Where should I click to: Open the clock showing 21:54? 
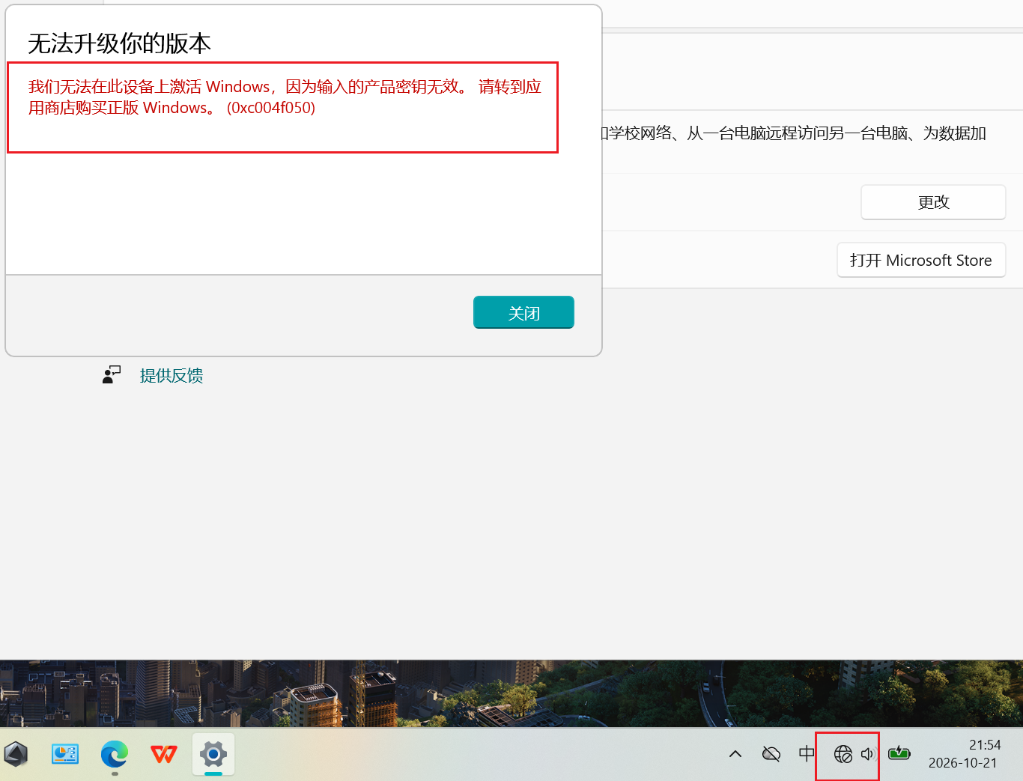[x=985, y=745]
